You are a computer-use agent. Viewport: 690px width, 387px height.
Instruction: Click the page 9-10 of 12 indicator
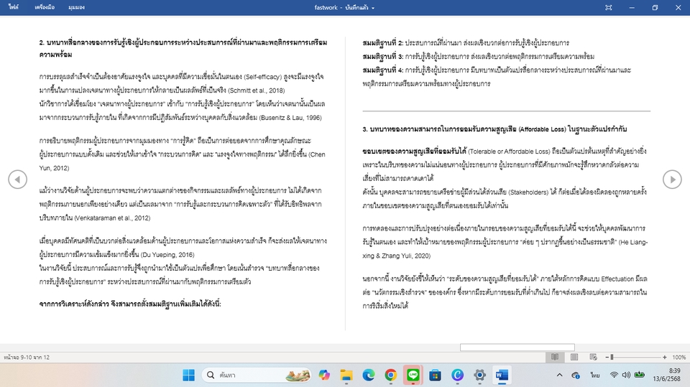[27, 357]
